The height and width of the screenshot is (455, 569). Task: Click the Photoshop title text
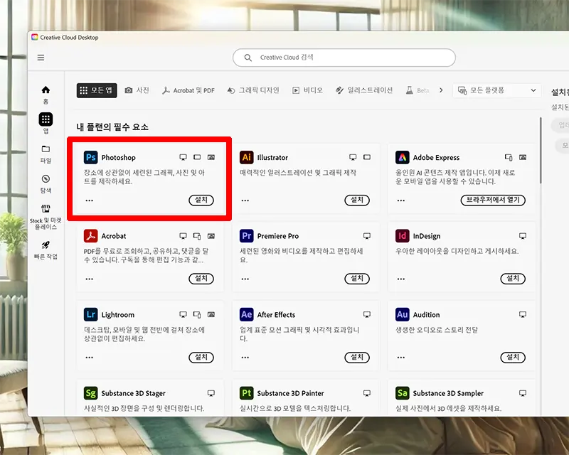point(118,157)
